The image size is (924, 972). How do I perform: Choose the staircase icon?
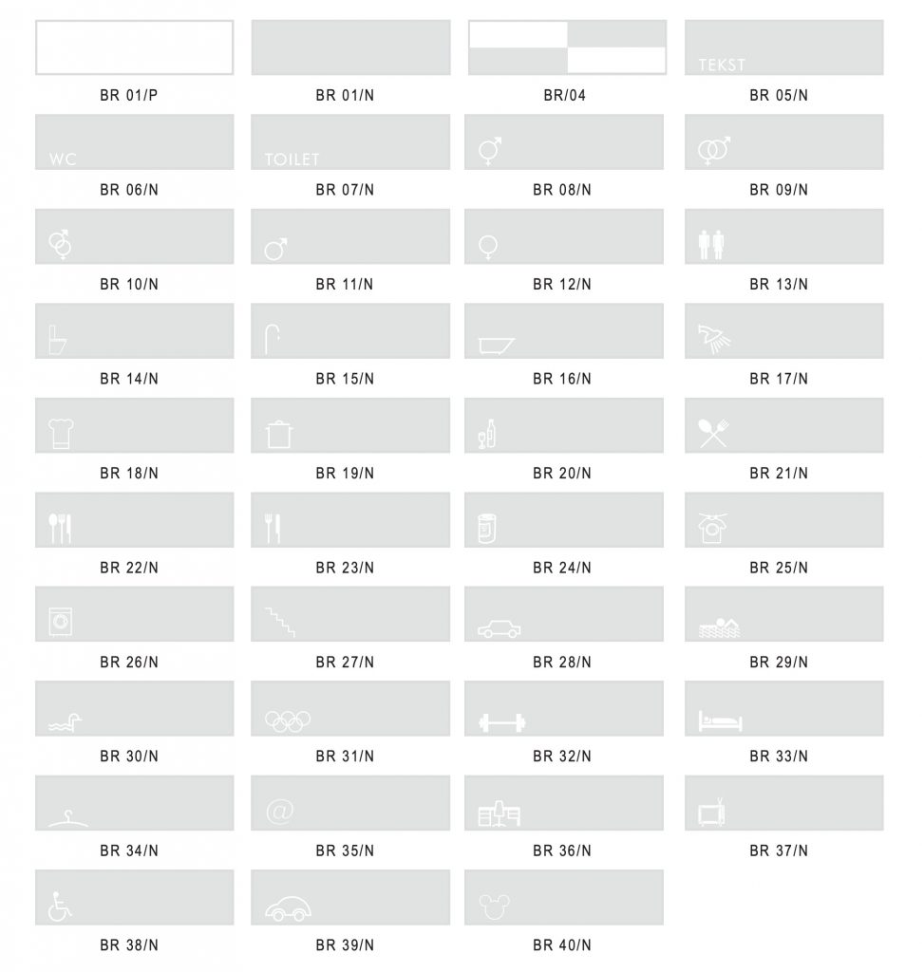tap(279, 623)
